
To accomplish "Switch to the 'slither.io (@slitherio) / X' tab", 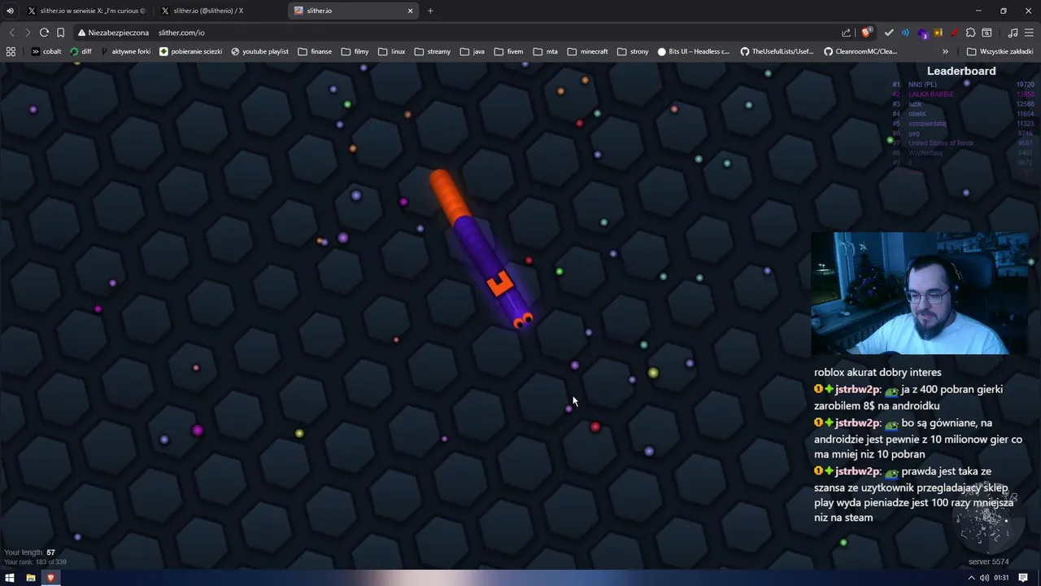I will 220,11.
